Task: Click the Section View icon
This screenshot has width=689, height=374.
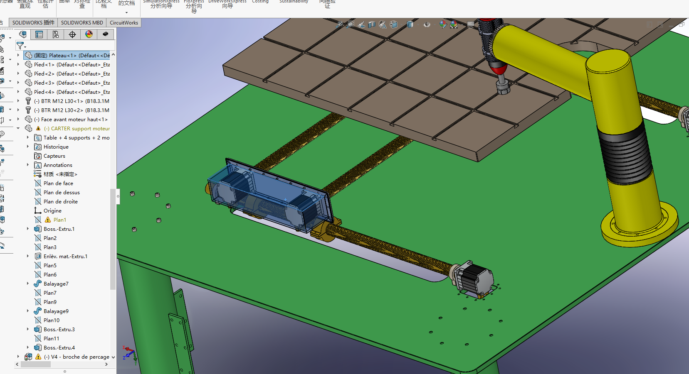Action: pyautogui.click(x=372, y=25)
